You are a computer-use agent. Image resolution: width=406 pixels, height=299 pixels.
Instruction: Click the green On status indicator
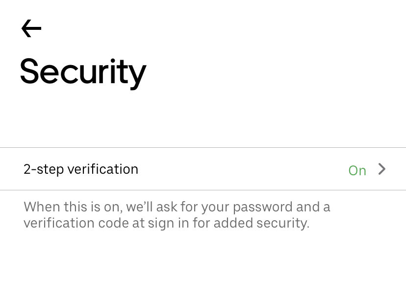point(357,170)
